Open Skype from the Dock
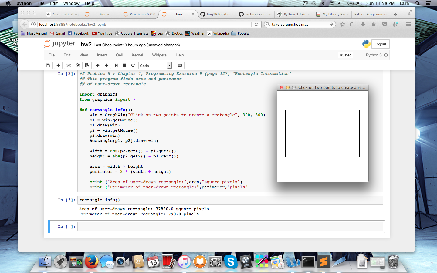 (x=231, y=261)
